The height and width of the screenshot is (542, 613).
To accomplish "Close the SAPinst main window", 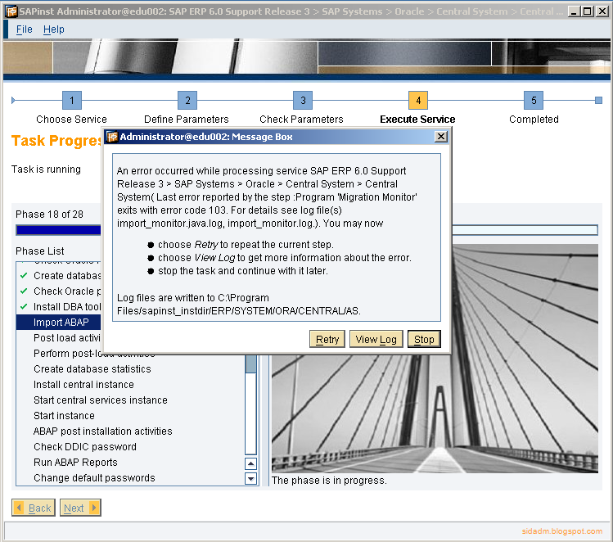I will 602,11.
